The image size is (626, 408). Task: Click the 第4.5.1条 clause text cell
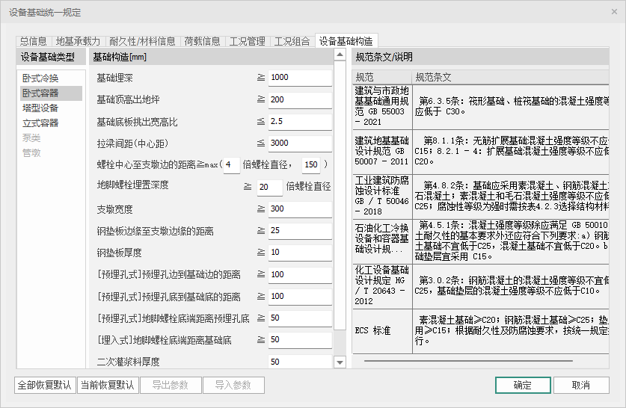511,241
